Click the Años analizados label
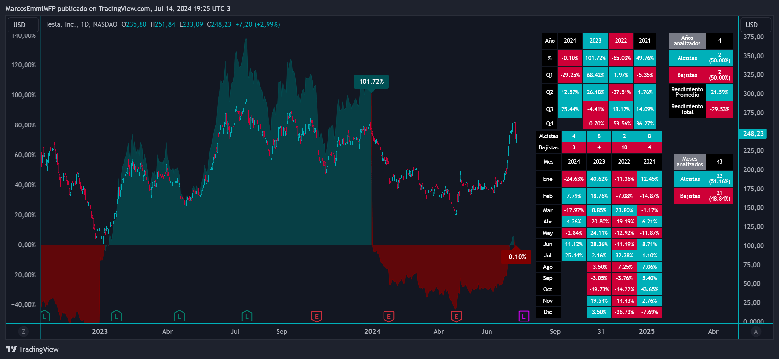This screenshot has height=359, width=779. [x=687, y=41]
